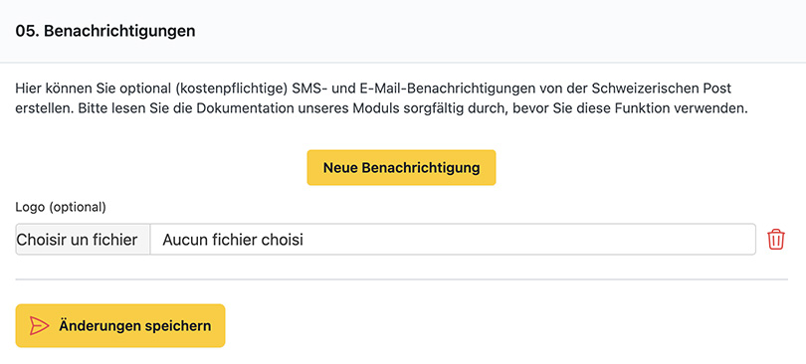
Task: Click the Schweizerischen Post text in the description
Action: pyautogui.click(x=662, y=89)
